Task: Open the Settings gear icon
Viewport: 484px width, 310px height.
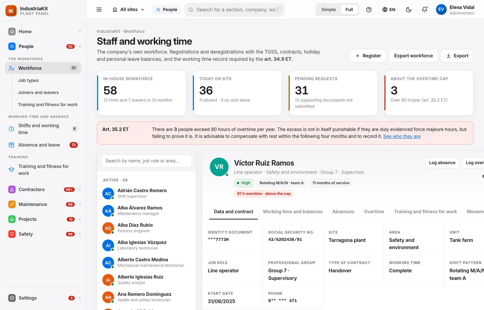Action: (x=12, y=298)
